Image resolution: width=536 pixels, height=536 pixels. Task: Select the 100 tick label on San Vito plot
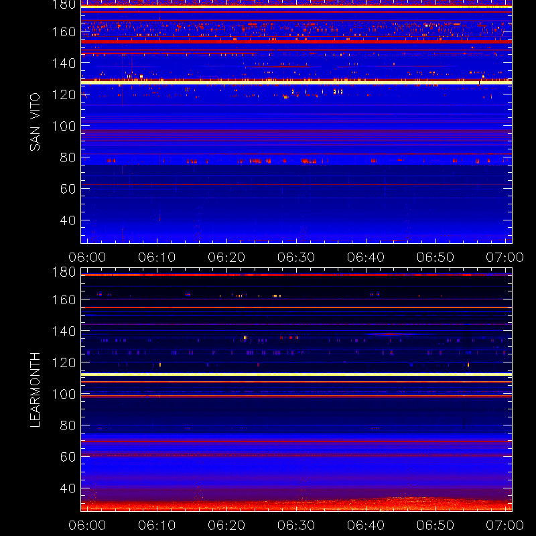click(64, 126)
